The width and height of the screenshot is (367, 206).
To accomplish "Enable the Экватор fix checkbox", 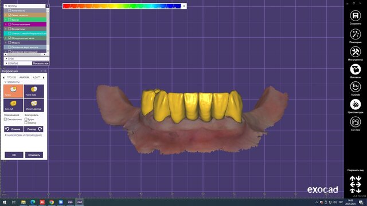I will [26, 122].
